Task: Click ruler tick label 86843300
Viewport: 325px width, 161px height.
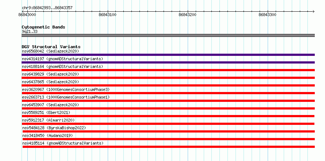Action: pyautogui.click(x=267, y=15)
